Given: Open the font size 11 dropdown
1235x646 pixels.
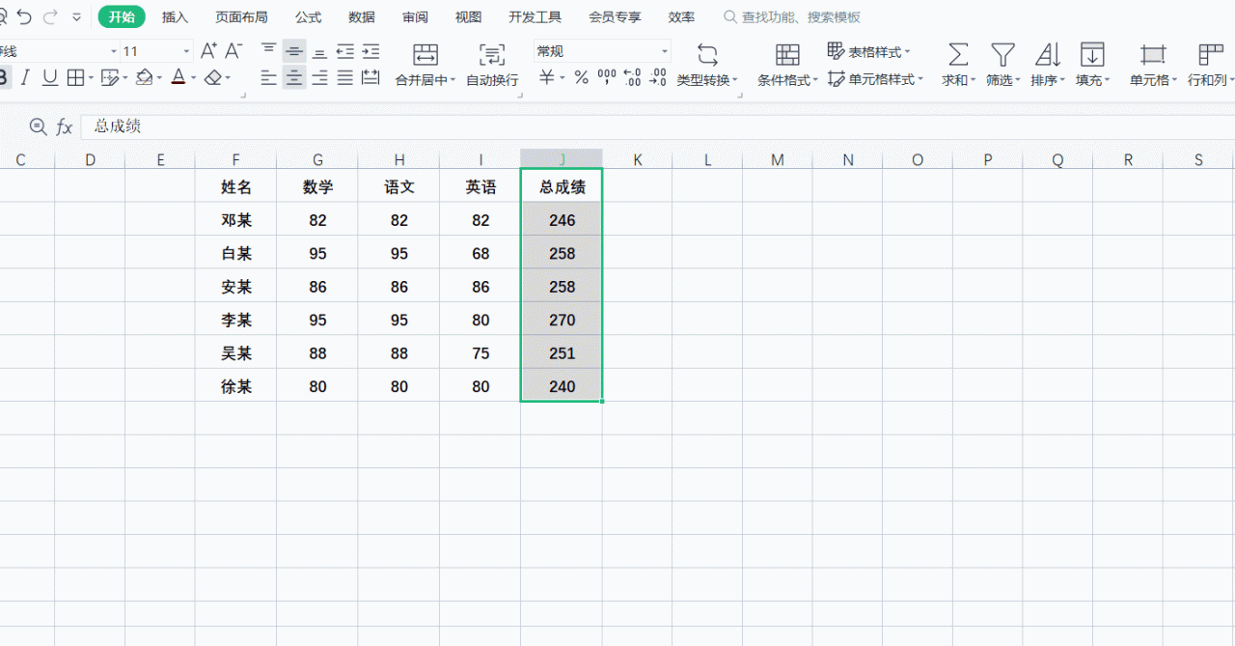Looking at the screenshot, I should (186, 51).
